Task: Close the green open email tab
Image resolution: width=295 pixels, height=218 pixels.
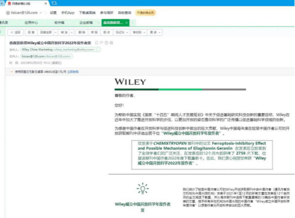Action: (x=126, y=22)
